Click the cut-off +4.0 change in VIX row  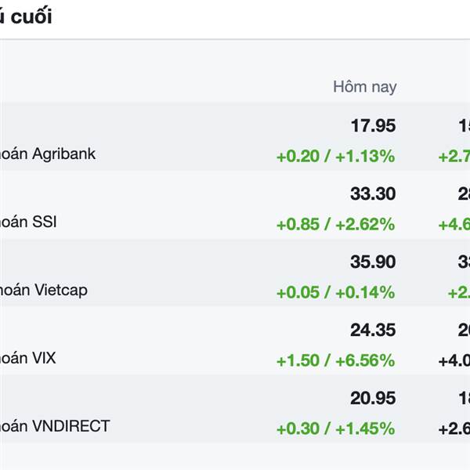click(x=454, y=361)
